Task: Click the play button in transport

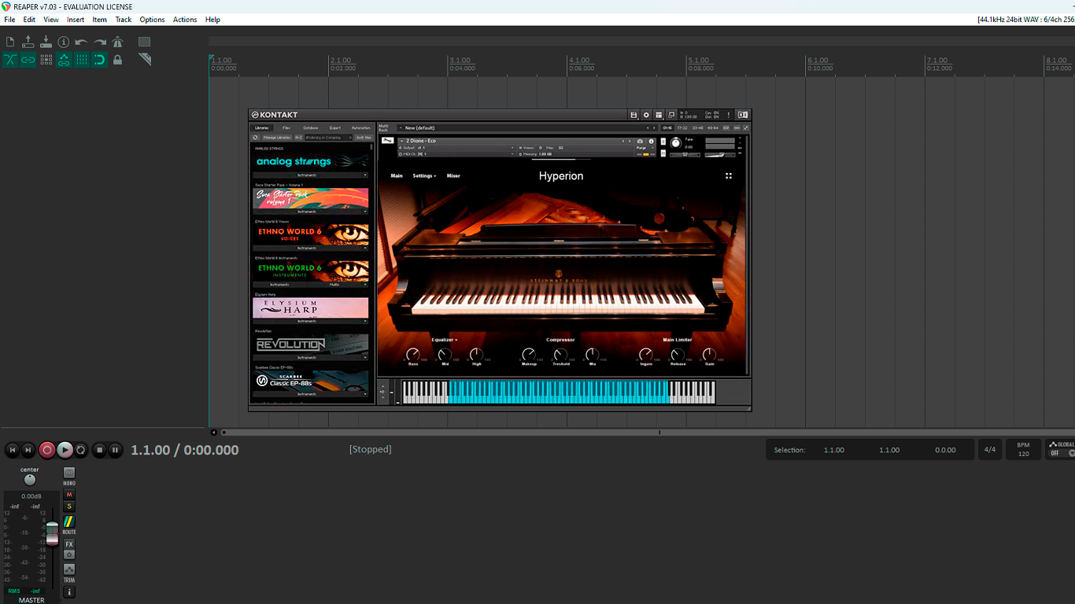Action: point(65,450)
